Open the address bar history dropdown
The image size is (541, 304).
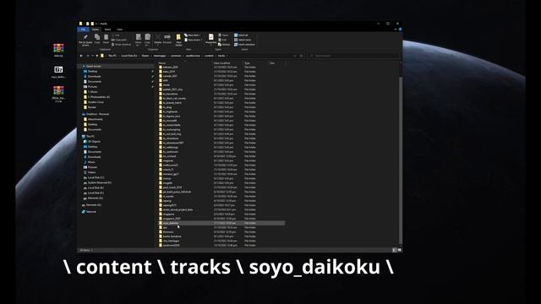(295, 56)
